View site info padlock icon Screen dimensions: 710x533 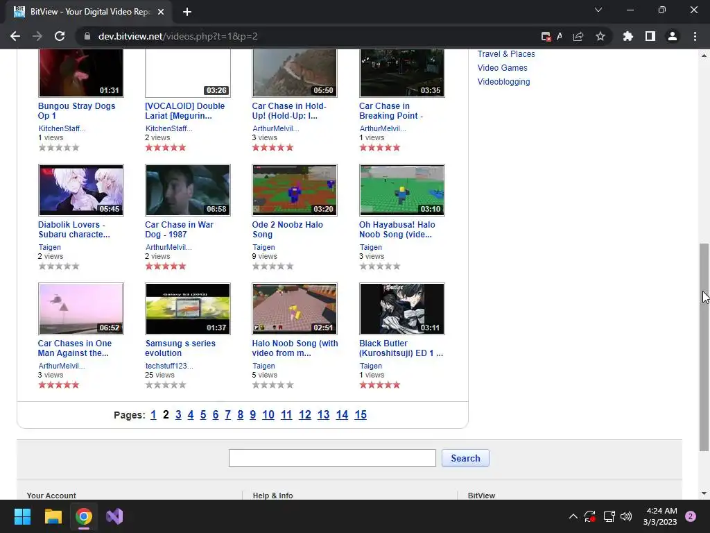pyautogui.click(x=87, y=36)
